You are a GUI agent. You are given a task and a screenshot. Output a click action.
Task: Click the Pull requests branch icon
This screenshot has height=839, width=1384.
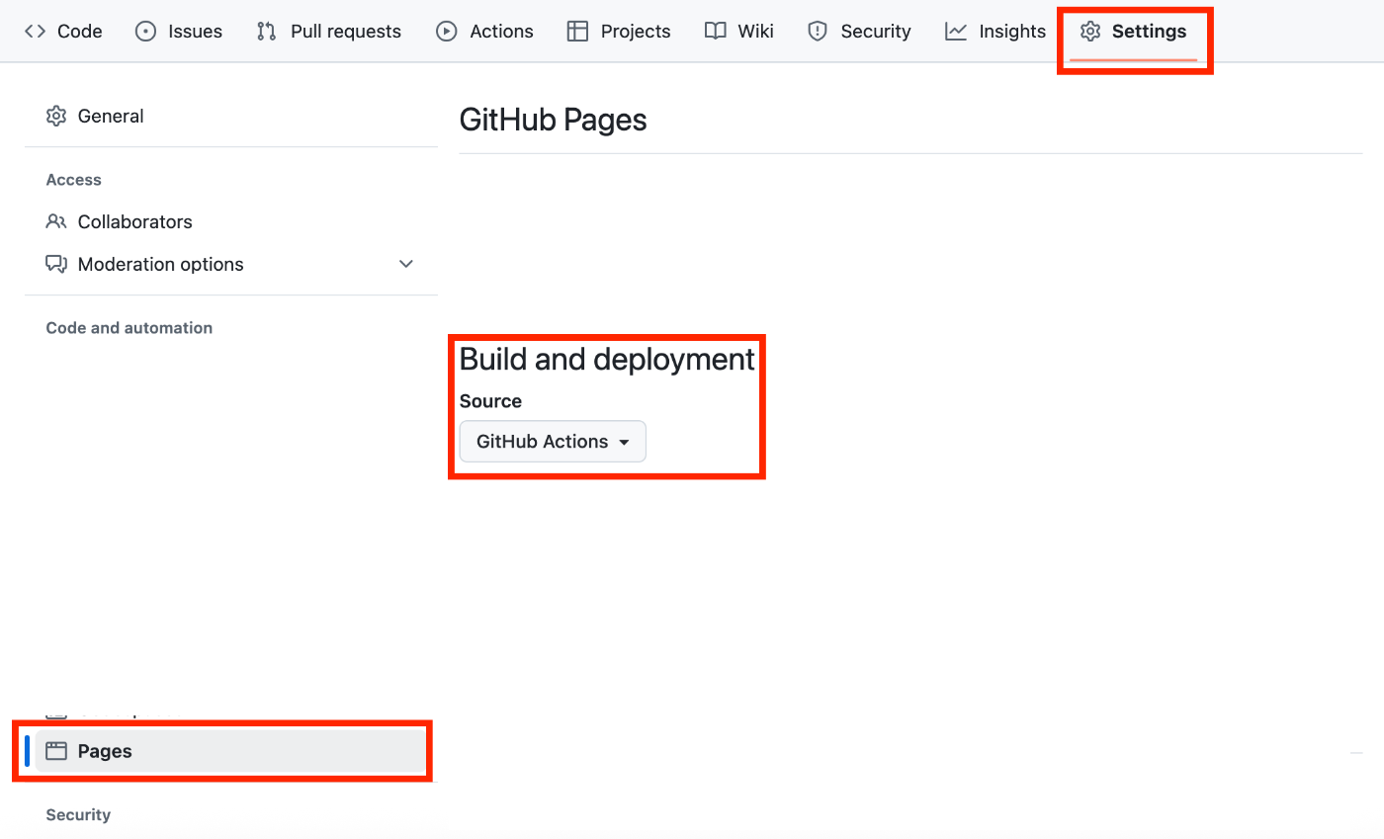coord(266,32)
